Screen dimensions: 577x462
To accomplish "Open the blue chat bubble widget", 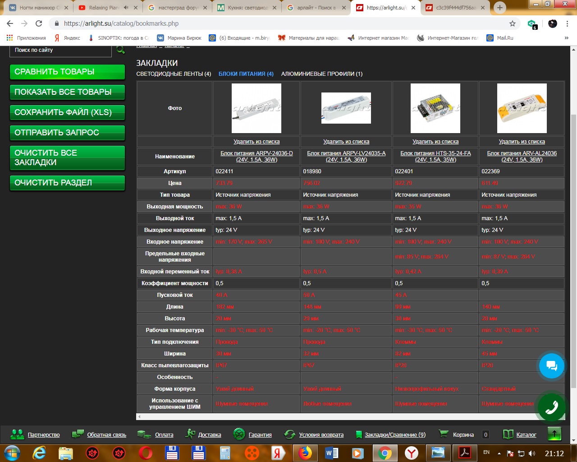I will (552, 366).
